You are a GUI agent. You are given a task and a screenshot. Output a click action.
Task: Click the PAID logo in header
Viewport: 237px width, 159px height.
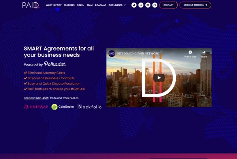[x=30, y=5]
